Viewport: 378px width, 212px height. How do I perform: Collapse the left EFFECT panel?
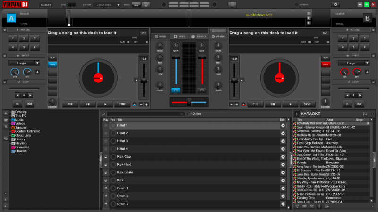5,56
